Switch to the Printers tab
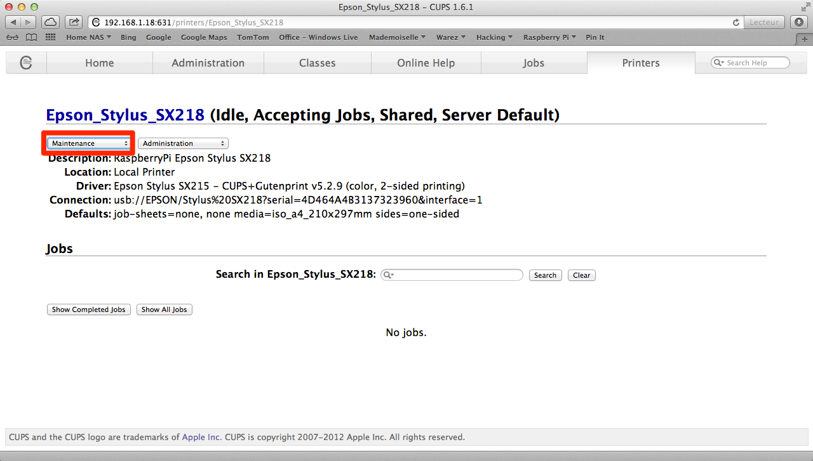The width and height of the screenshot is (813, 461). 641,63
